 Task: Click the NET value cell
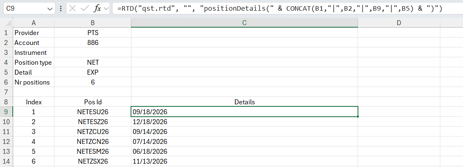[x=93, y=62]
